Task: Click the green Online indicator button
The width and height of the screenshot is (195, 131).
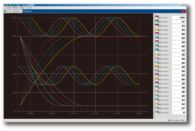Action: pos(8,11)
